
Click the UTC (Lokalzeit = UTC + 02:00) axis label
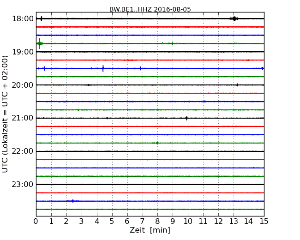(5, 114)
